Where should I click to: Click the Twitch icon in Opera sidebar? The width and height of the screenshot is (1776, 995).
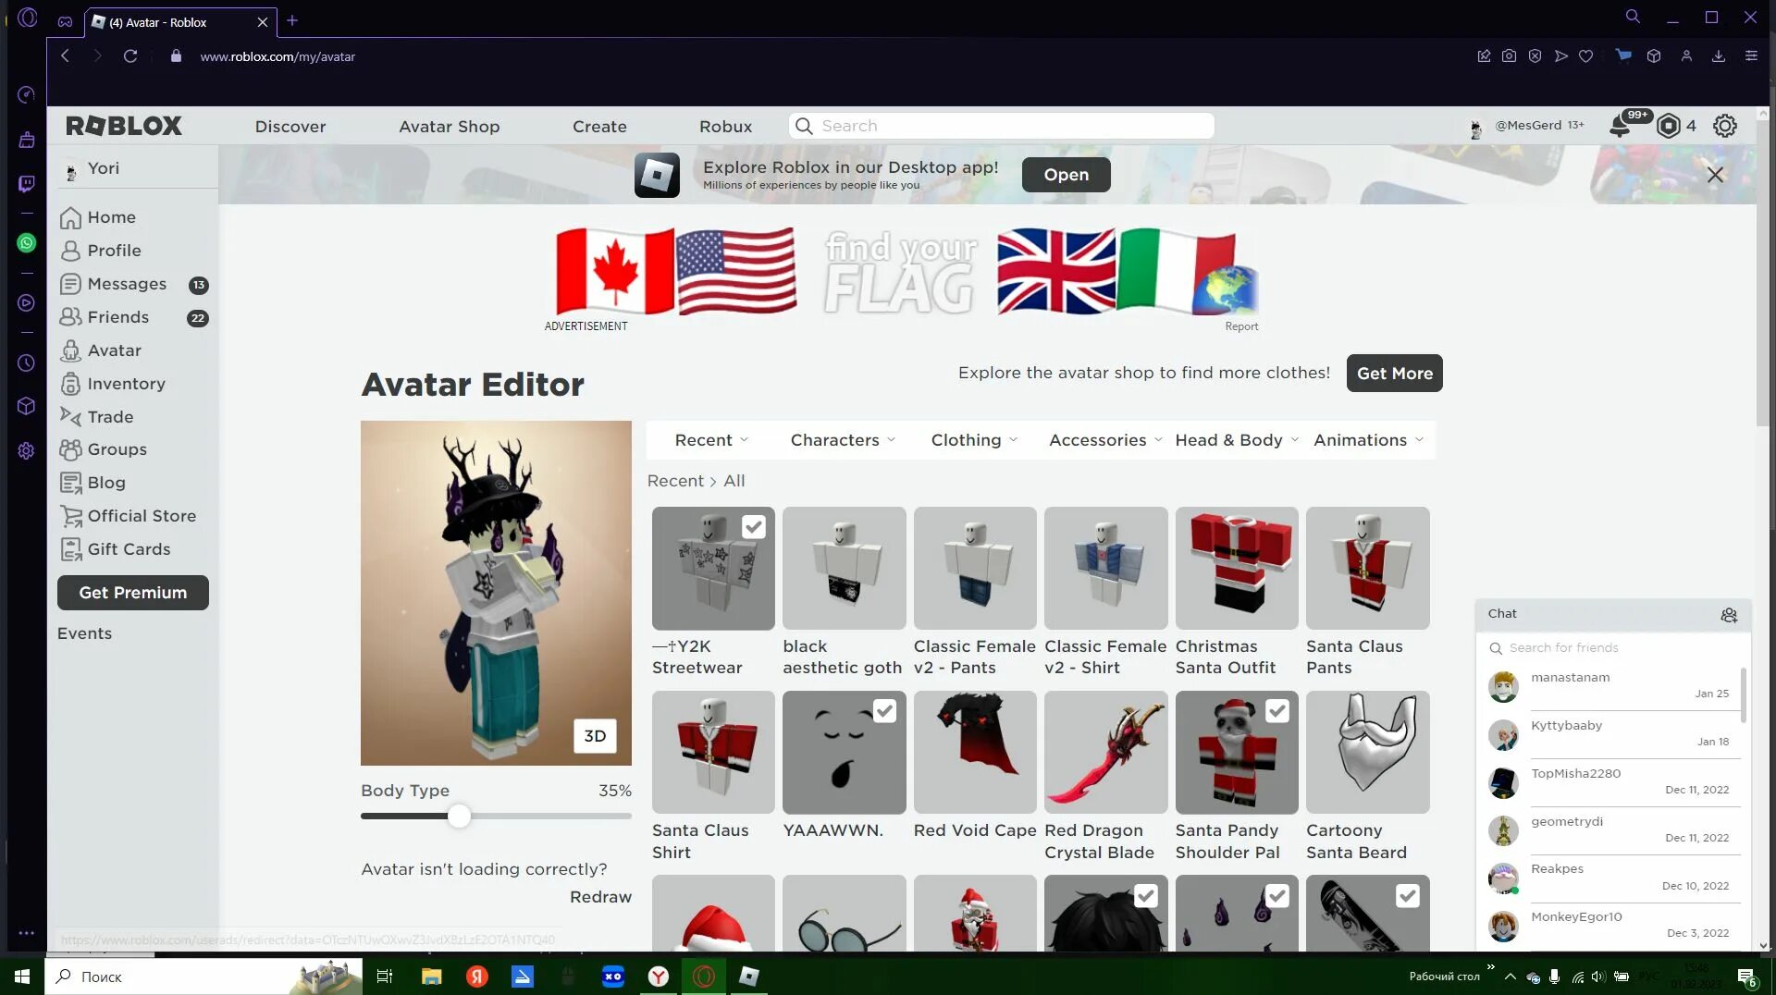tap(26, 184)
